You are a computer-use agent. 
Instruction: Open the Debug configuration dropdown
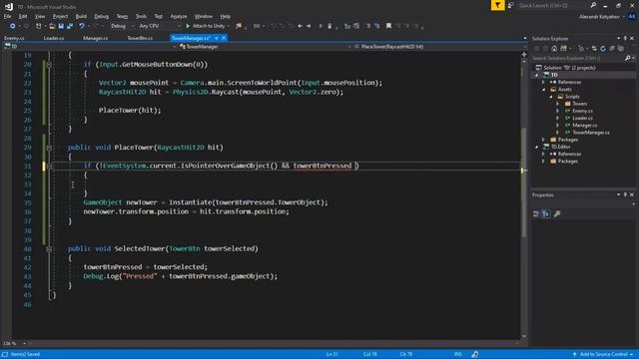[122, 26]
